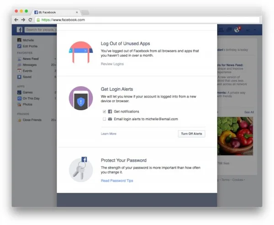Viewport: 274px width, 225px height.
Task: Click the Terms footer link
Action: pyautogui.click(x=226, y=180)
